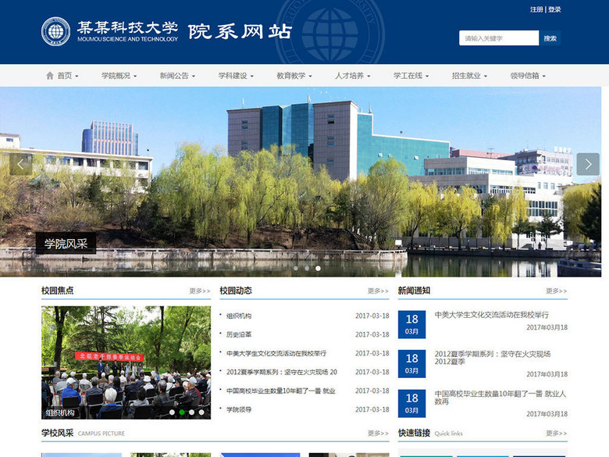This screenshot has width=609, height=457.
Task: Click the 快速链接 section heading
Action: (x=414, y=433)
